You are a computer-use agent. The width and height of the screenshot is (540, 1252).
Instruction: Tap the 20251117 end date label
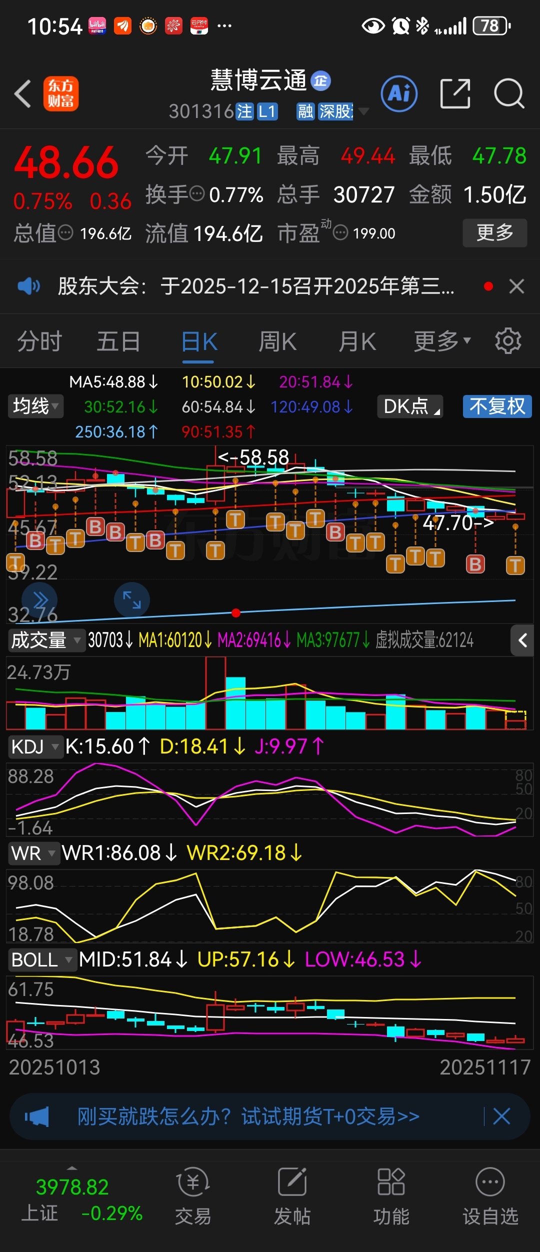coord(485,1067)
